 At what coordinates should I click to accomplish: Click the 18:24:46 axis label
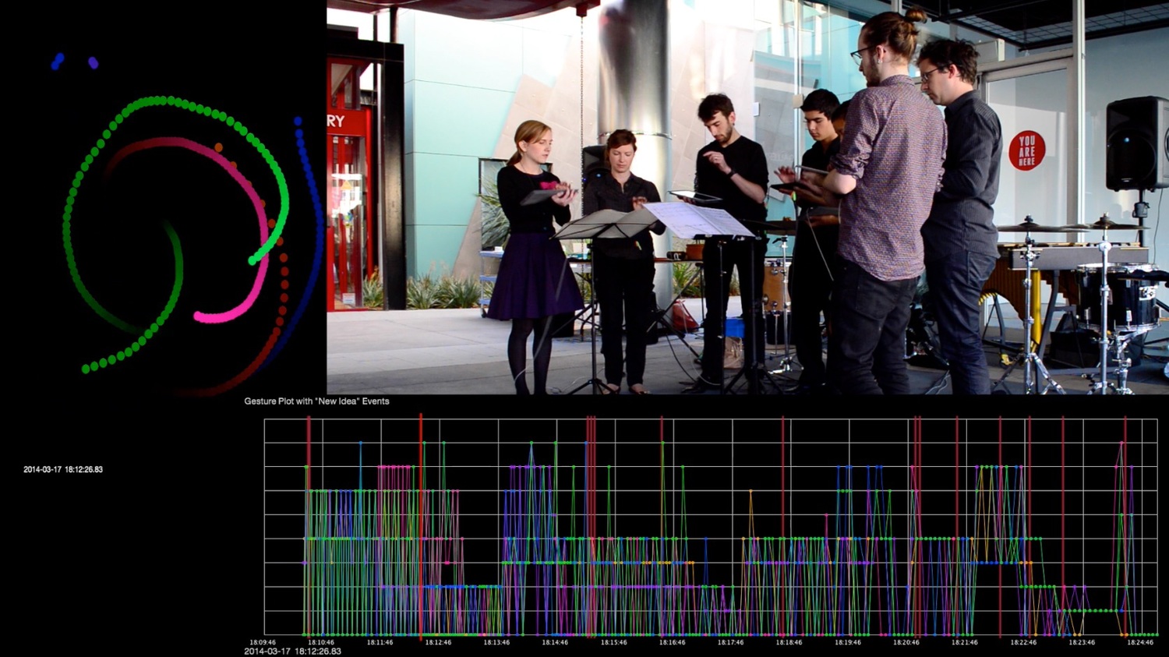tap(1140, 643)
